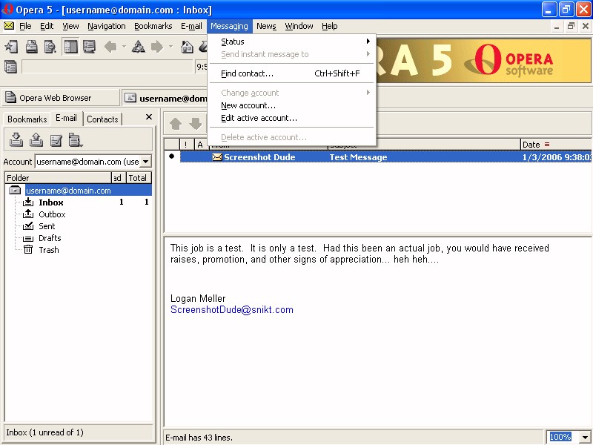Toggle the unread dot on Screenshot Dude message
The width and height of the screenshot is (593, 445).
click(x=172, y=156)
